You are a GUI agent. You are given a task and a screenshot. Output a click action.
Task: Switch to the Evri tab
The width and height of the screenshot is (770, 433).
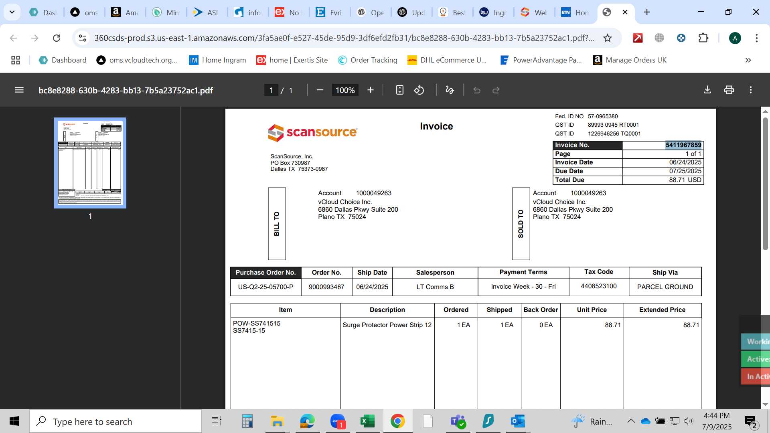(329, 12)
